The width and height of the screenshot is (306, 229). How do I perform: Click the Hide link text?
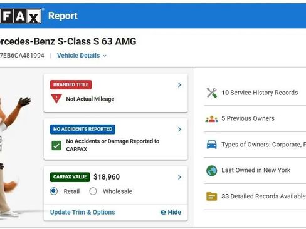174,212
